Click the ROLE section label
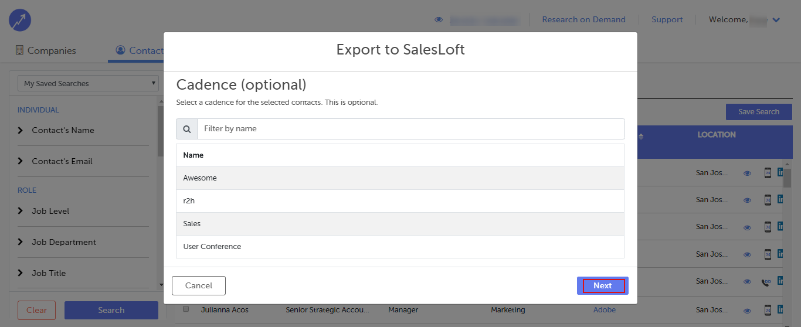 click(x=27, y=190)
